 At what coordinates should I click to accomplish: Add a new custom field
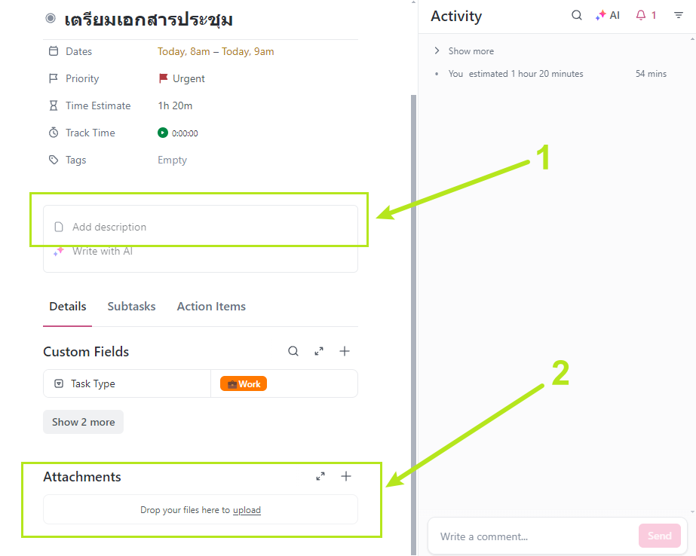345,351
